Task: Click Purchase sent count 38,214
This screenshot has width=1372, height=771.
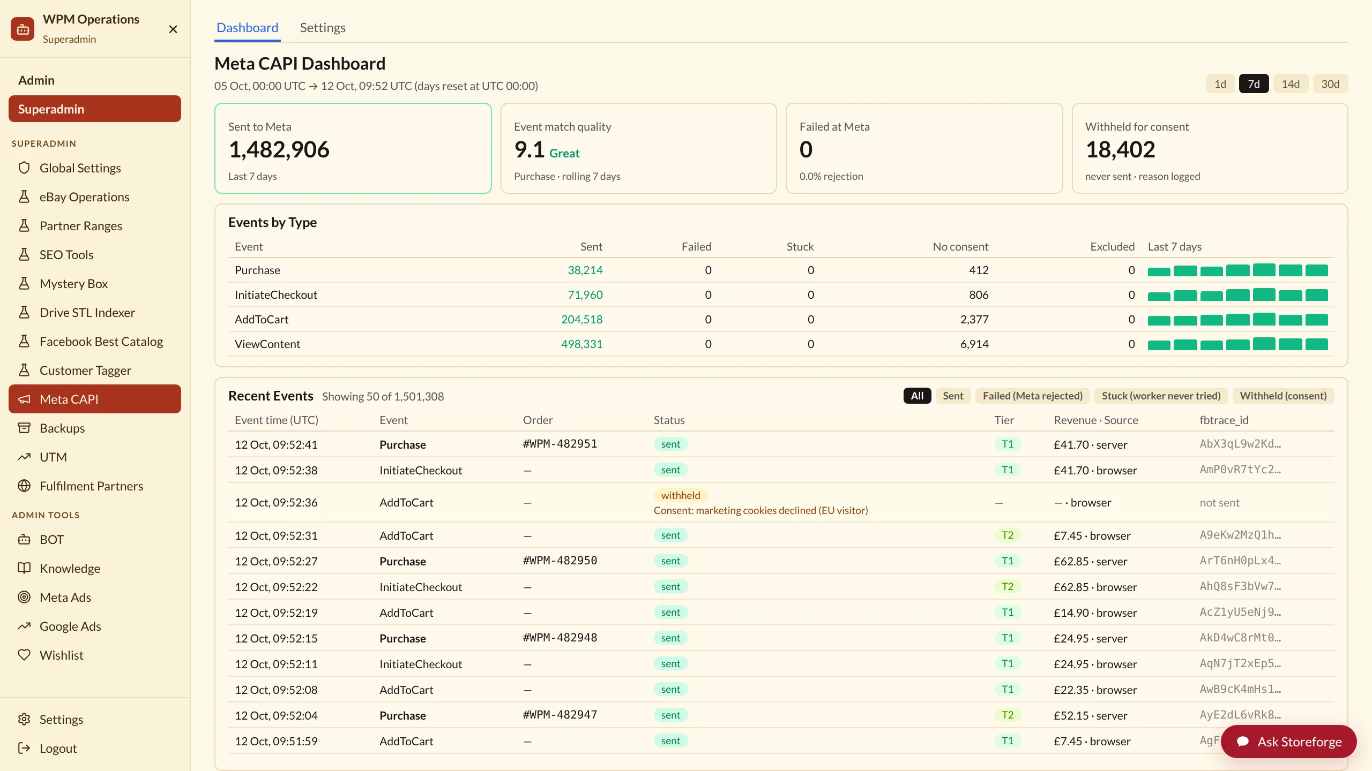Action: [x=585, y=270]
